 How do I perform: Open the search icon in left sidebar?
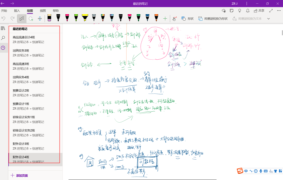[x=3, y=38]
